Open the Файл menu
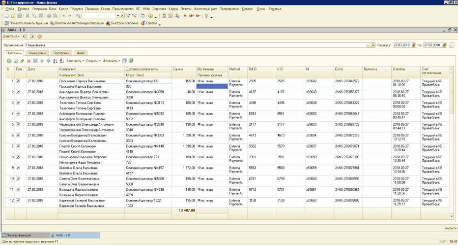Viewport: 458px width, 245px height. [x=10, y=9]
